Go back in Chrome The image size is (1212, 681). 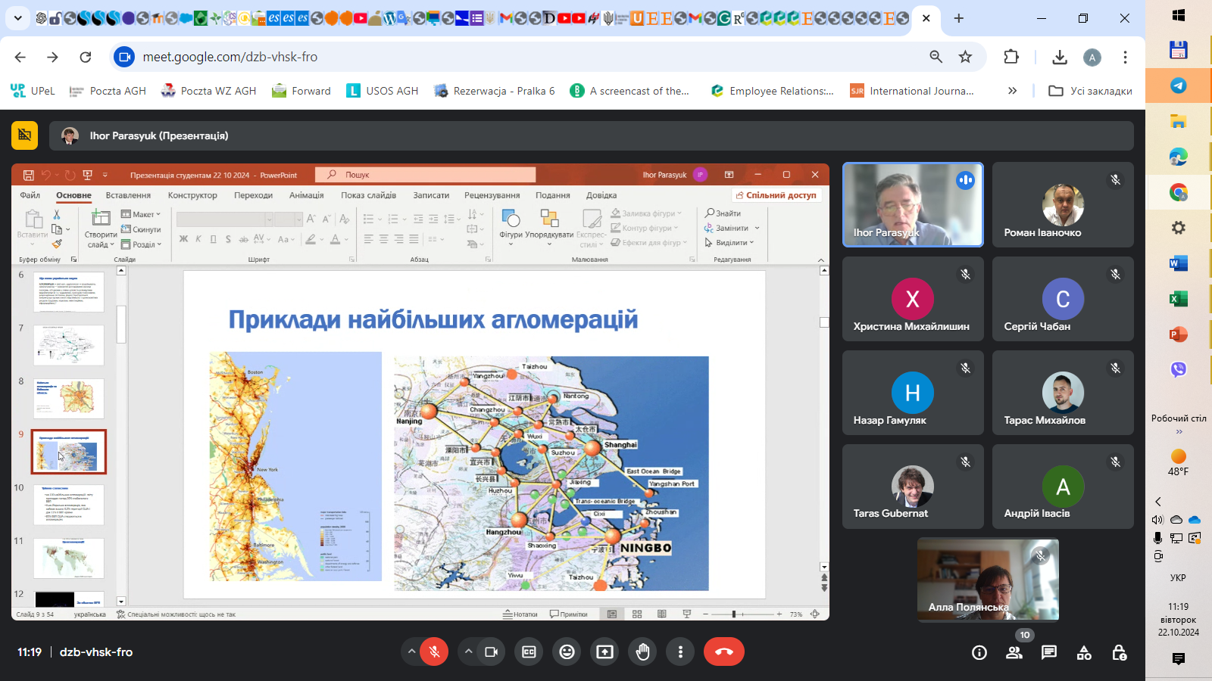coord(20,57)
